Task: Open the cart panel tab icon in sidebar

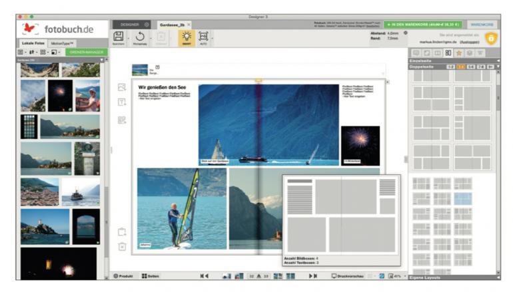Action: point(480,53)
